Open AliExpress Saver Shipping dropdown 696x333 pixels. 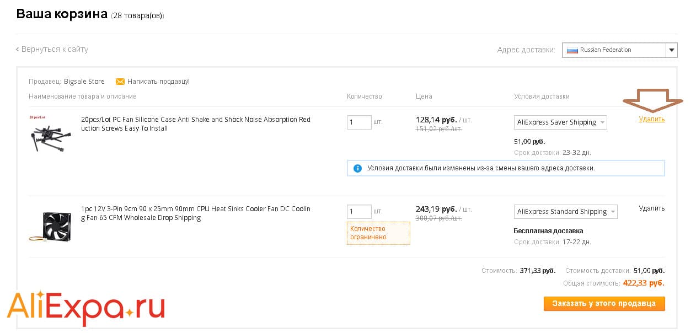pos(560,122)
